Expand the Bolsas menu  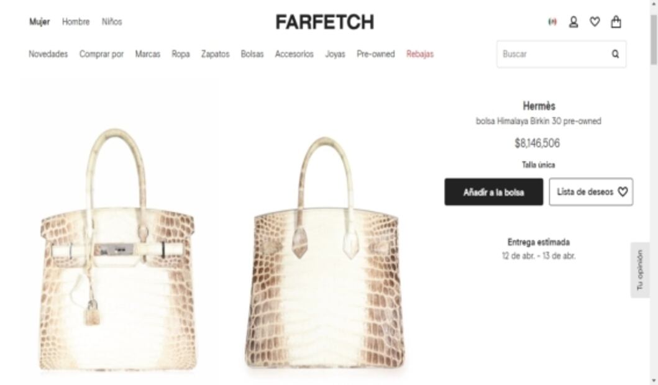click(x=252, y=54)
